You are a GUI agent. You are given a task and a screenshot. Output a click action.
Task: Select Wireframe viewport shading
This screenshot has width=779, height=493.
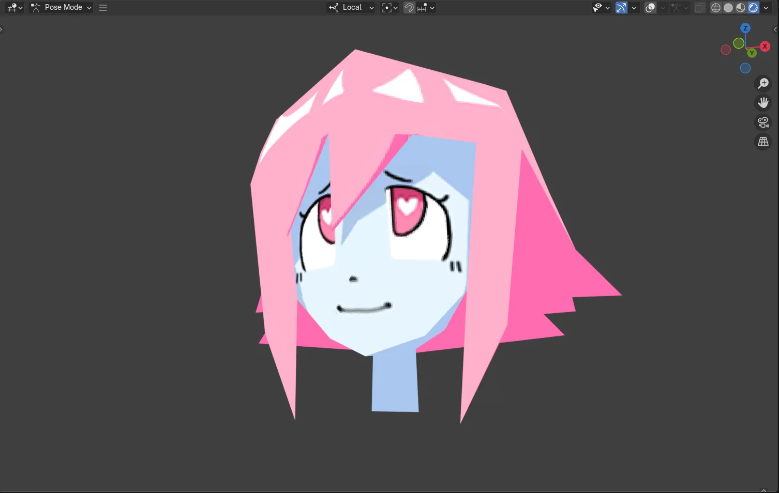(715, 7)
